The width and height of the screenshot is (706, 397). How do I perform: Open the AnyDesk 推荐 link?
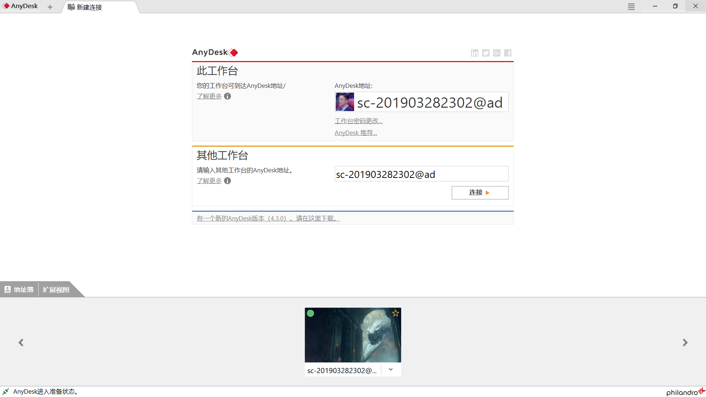click(x=356, y=133)
